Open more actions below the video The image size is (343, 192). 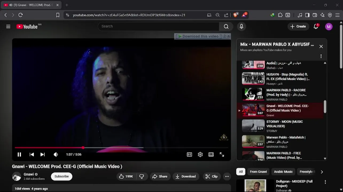pos(227,176)
